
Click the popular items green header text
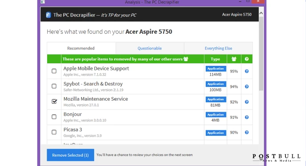pyautogui.click(x=122, y=59)
